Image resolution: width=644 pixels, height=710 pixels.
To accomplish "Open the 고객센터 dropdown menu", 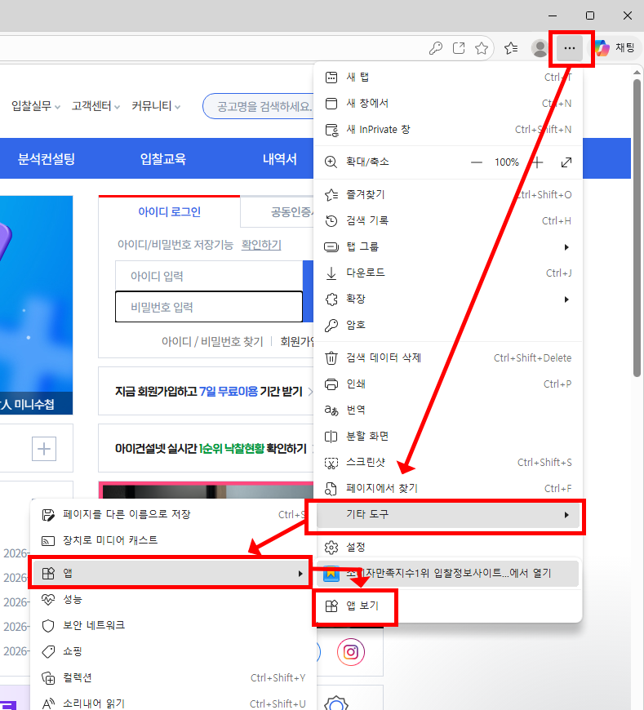I will point(95,106).
